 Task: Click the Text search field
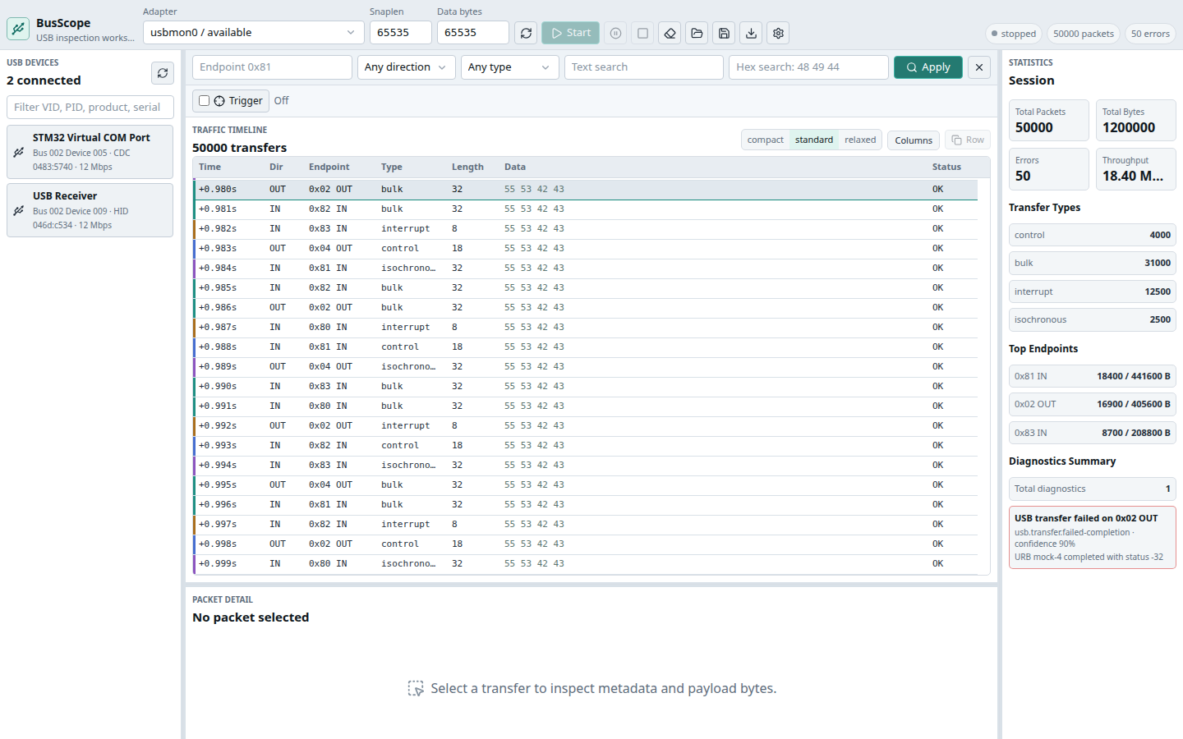(644, 67)
